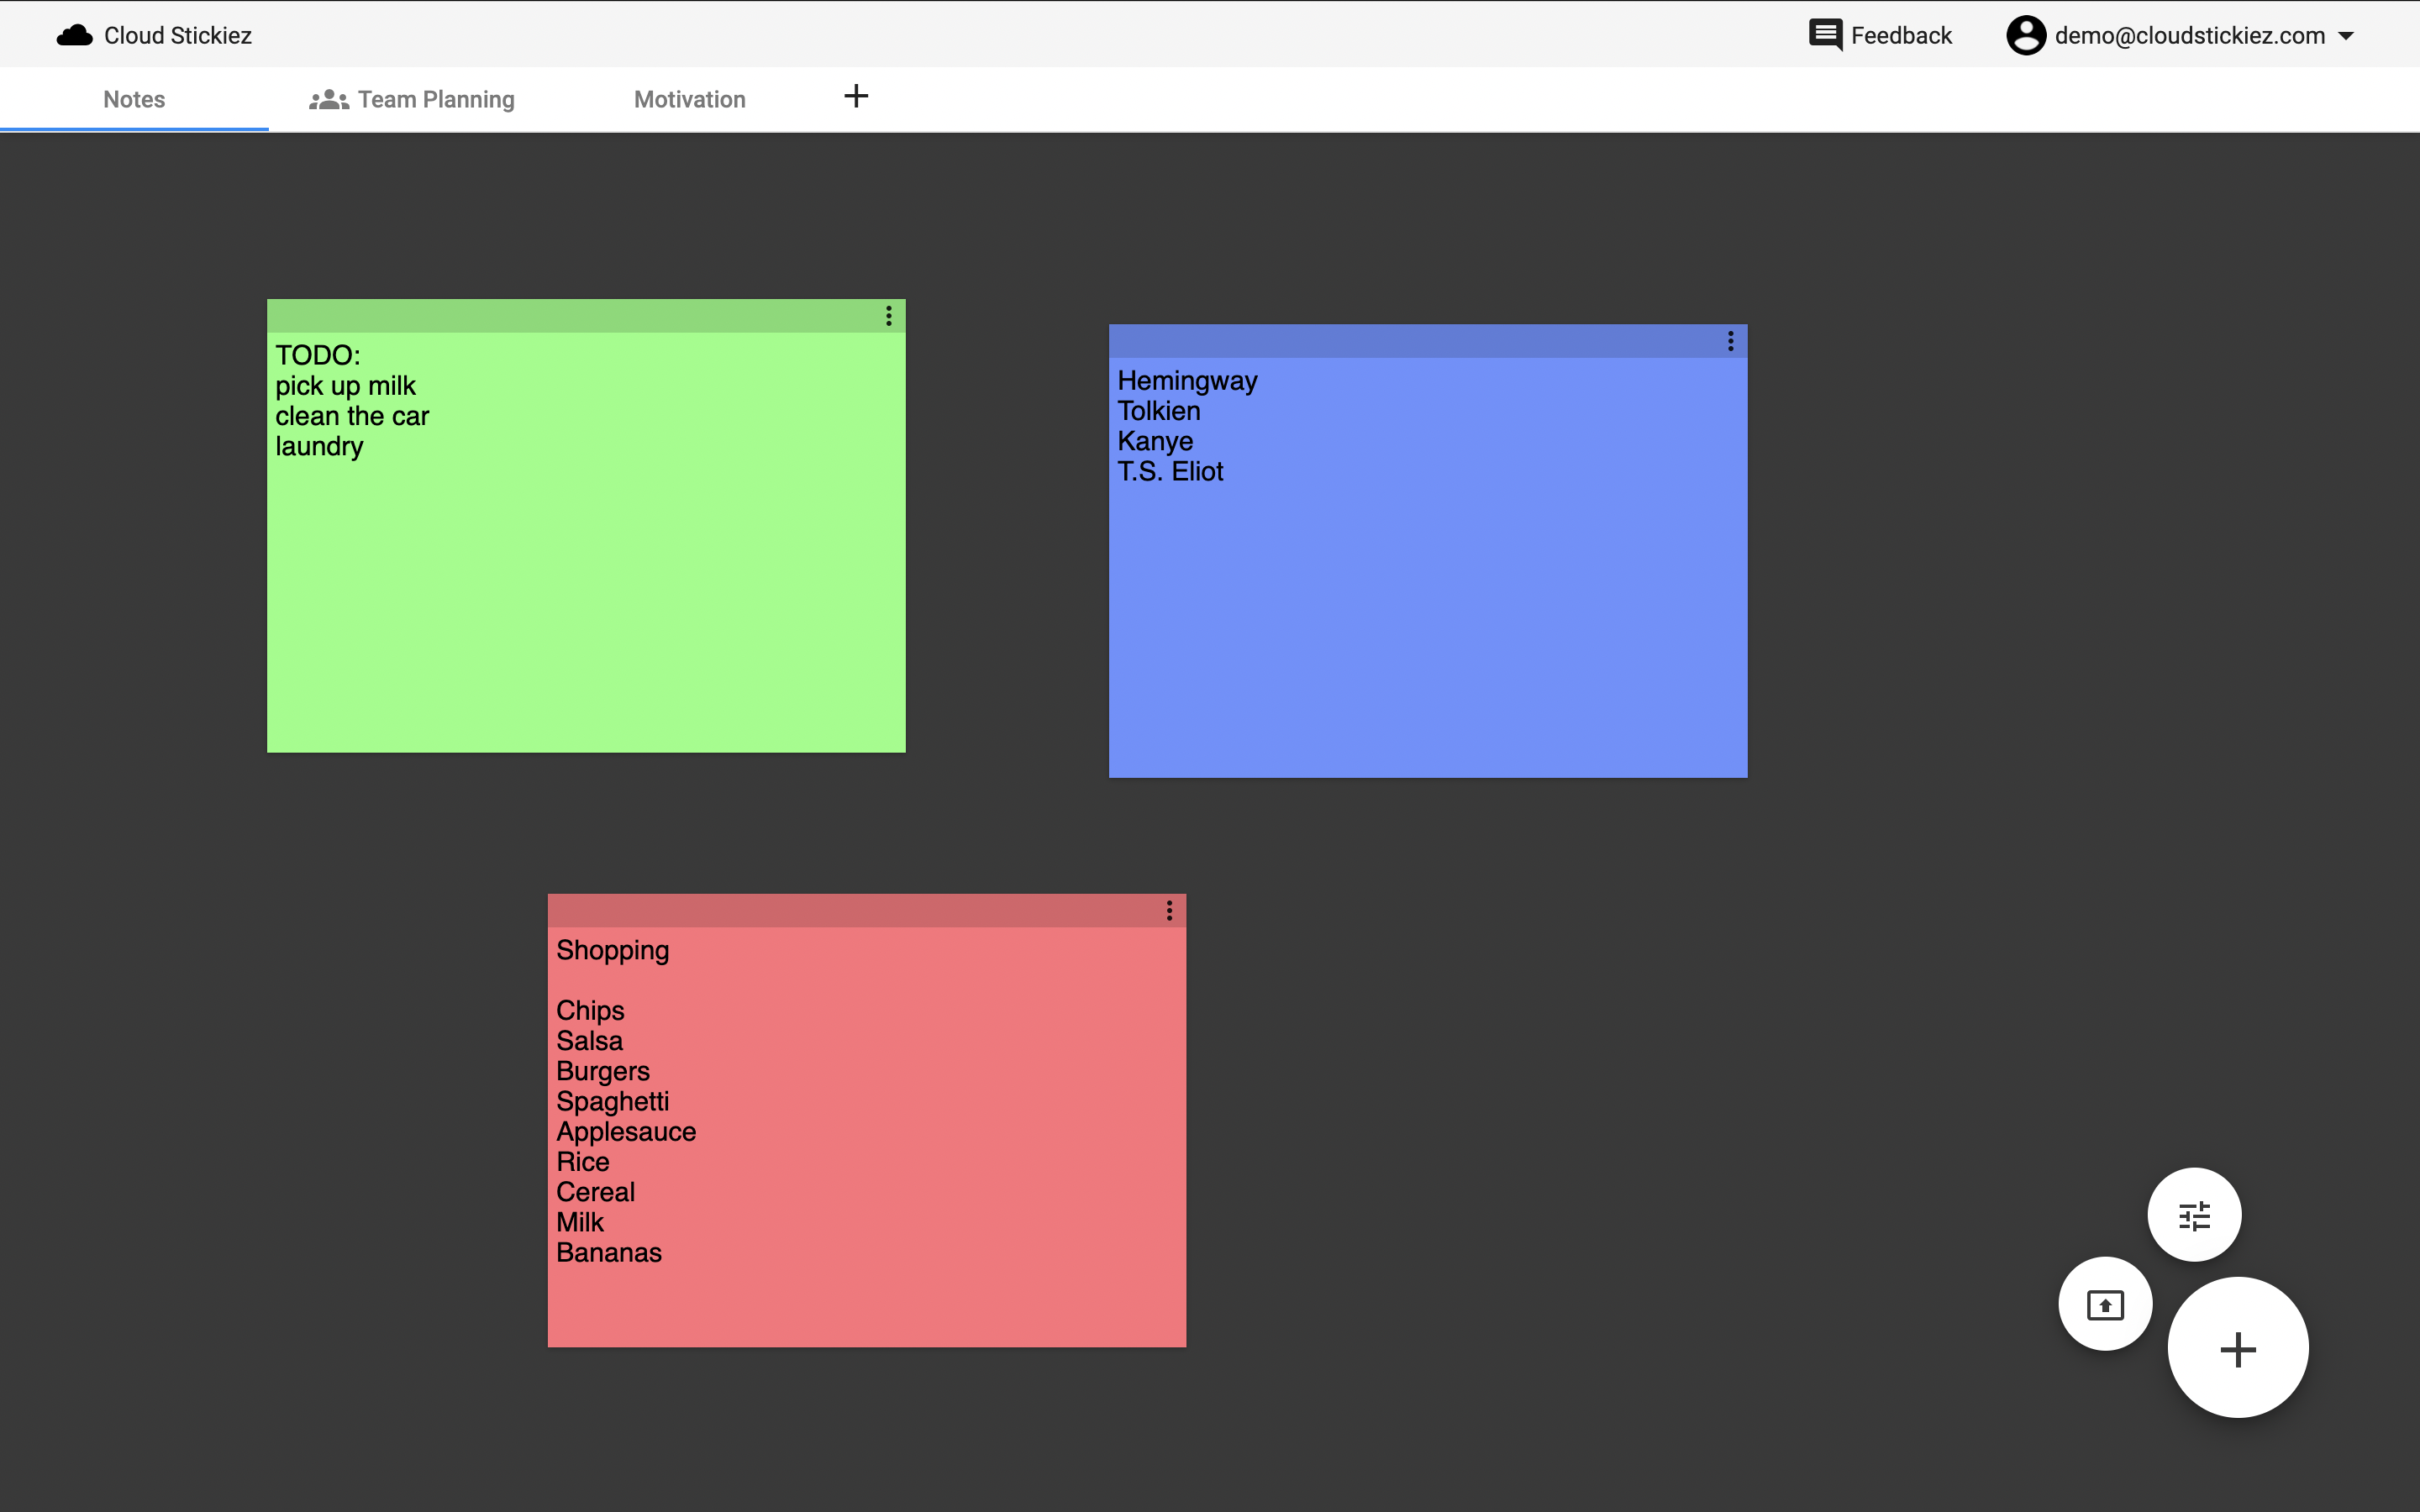Screen dimensions: 2420x1512
Task: Create a new board with the plus tab
Action: point(855,96)
